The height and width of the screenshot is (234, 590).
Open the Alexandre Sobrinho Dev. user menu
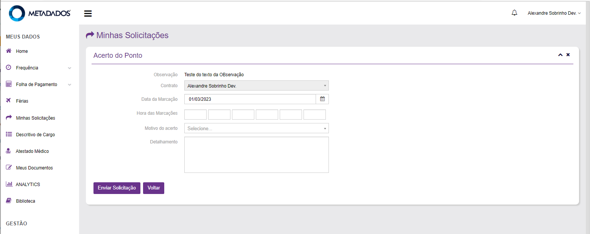point(554,13)
